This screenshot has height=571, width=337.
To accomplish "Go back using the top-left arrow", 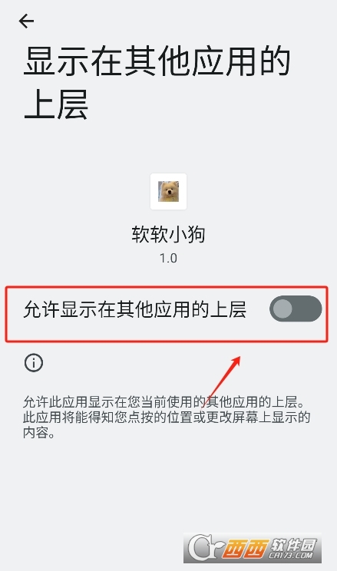I will [x=26, y=21].
